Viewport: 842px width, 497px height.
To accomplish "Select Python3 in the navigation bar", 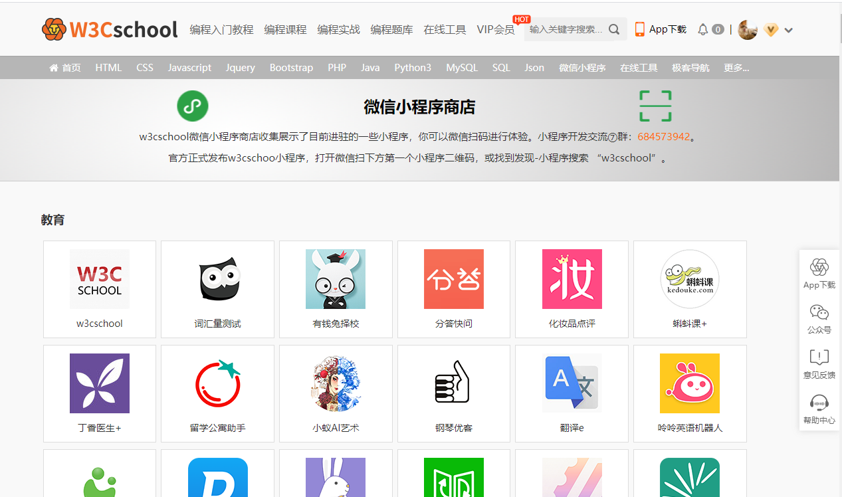I will tap(413, 68).
